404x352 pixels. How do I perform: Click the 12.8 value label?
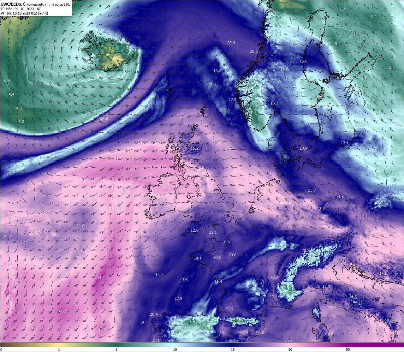(x=321, y=209)
